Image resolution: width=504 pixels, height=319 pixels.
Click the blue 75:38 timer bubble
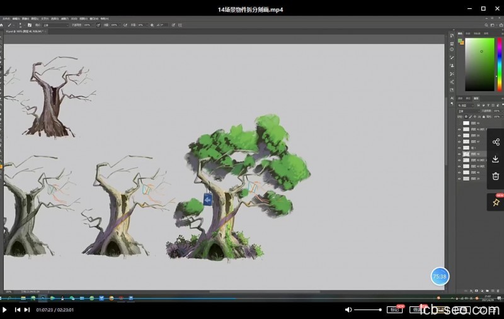pos(440,276)
